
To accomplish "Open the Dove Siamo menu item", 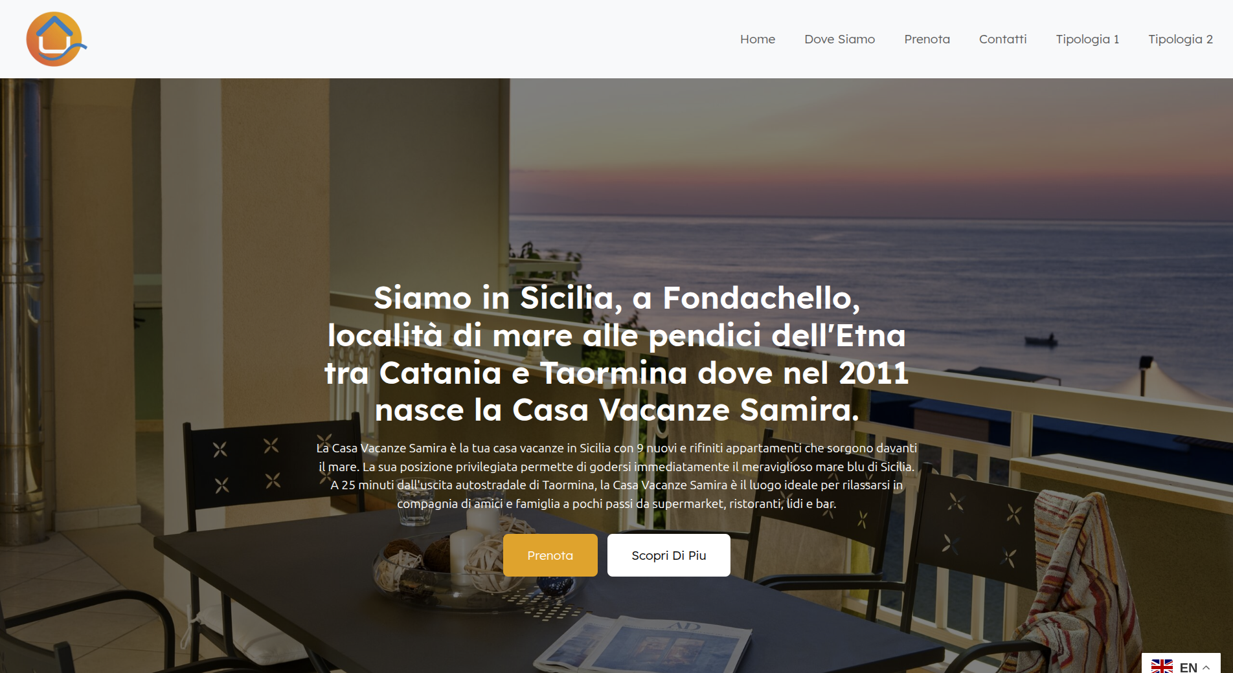I will coord(839,39).
